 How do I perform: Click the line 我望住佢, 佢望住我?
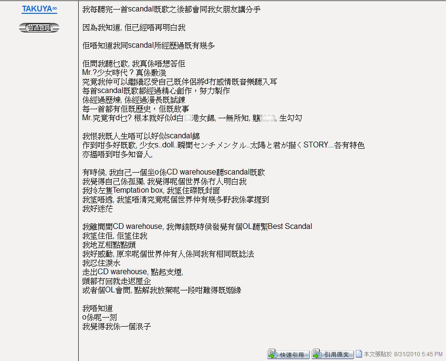[x=114, y=236]
